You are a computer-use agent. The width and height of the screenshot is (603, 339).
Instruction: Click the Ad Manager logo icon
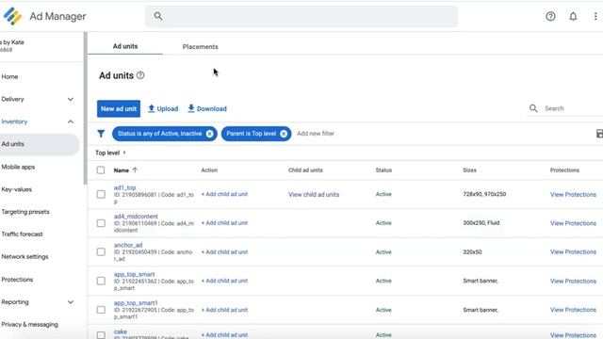12,16
